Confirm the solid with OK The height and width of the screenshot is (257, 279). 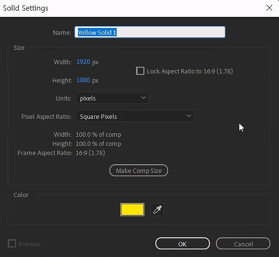183,243
